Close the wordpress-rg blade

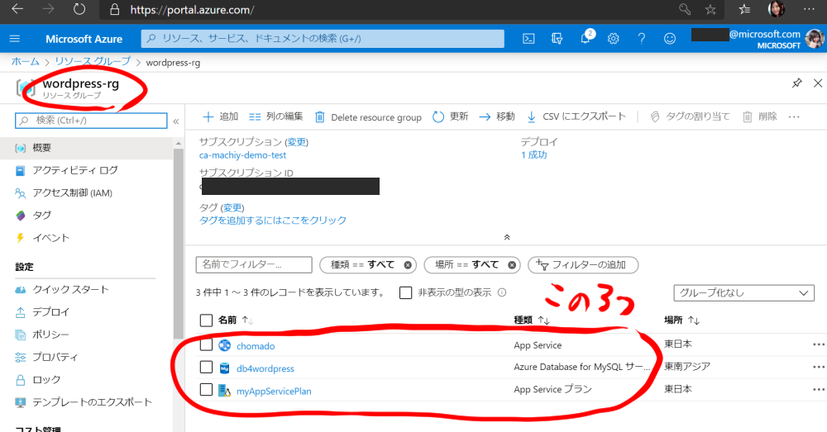[x=818, y=83]
